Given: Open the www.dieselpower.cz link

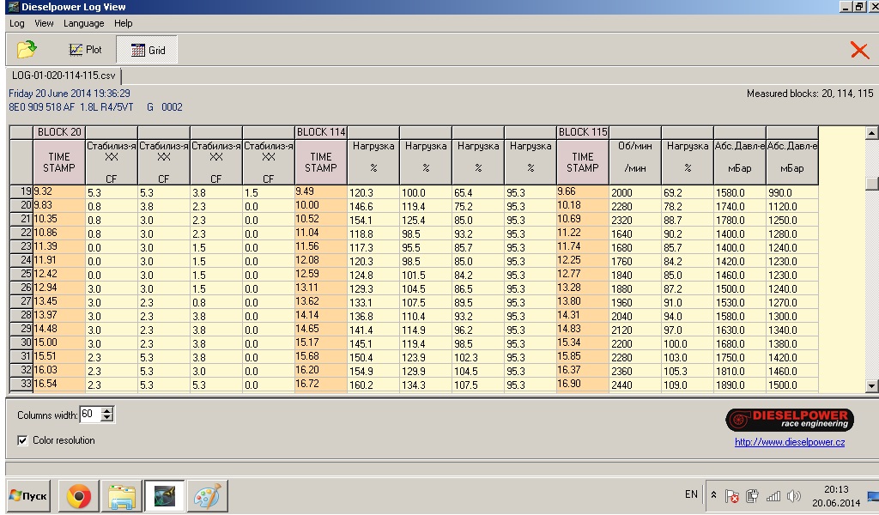Looking at the screenshot, I should tap(789, 442).
